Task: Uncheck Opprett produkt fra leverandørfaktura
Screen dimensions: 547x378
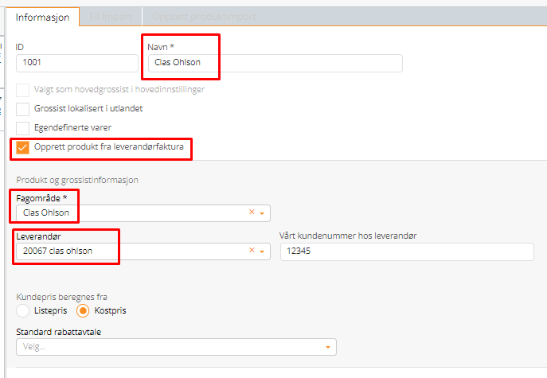Action: click(23, 147)
